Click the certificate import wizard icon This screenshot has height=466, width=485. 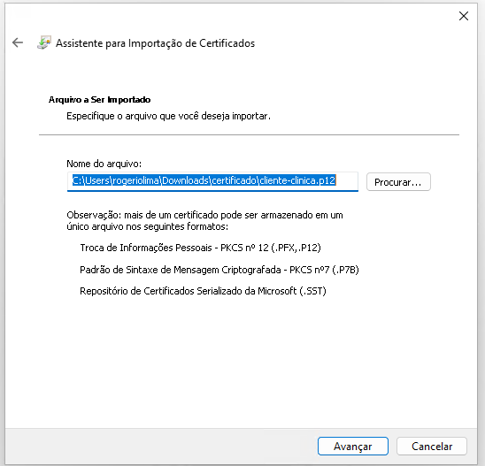tap(44, 42)
